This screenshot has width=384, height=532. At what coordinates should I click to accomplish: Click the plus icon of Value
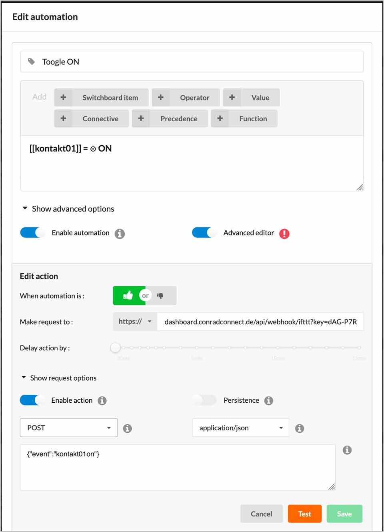tap(232, 97)
